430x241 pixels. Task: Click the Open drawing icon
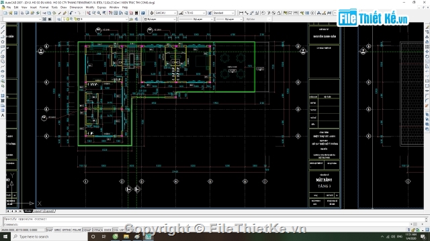pos(11,13)
